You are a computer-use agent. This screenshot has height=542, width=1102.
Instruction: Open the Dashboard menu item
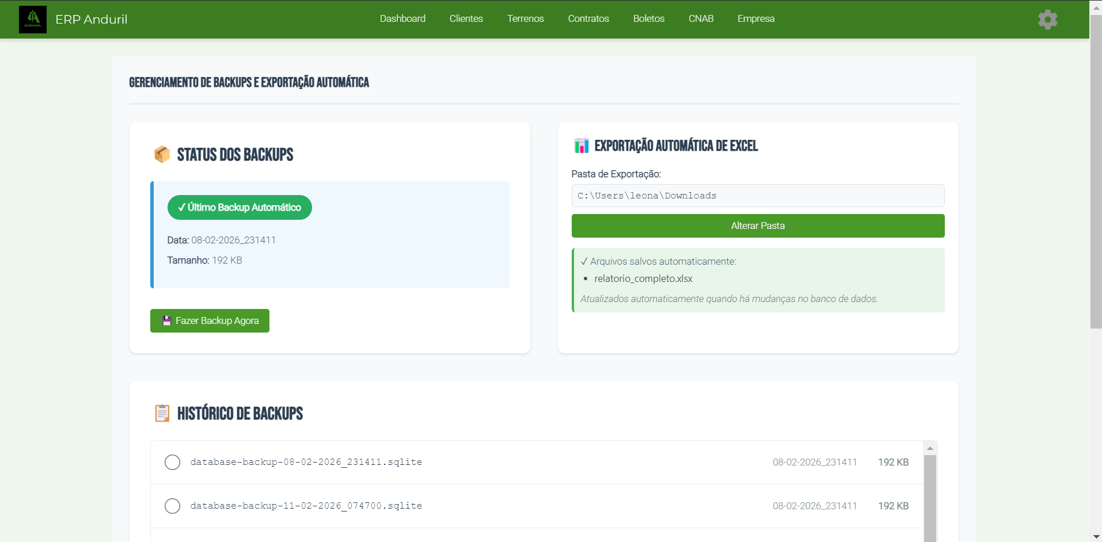(402, 18)
